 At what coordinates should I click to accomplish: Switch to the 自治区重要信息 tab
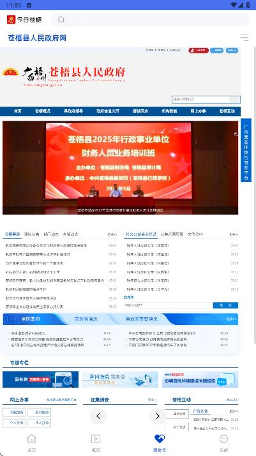(x=142, y=319)
